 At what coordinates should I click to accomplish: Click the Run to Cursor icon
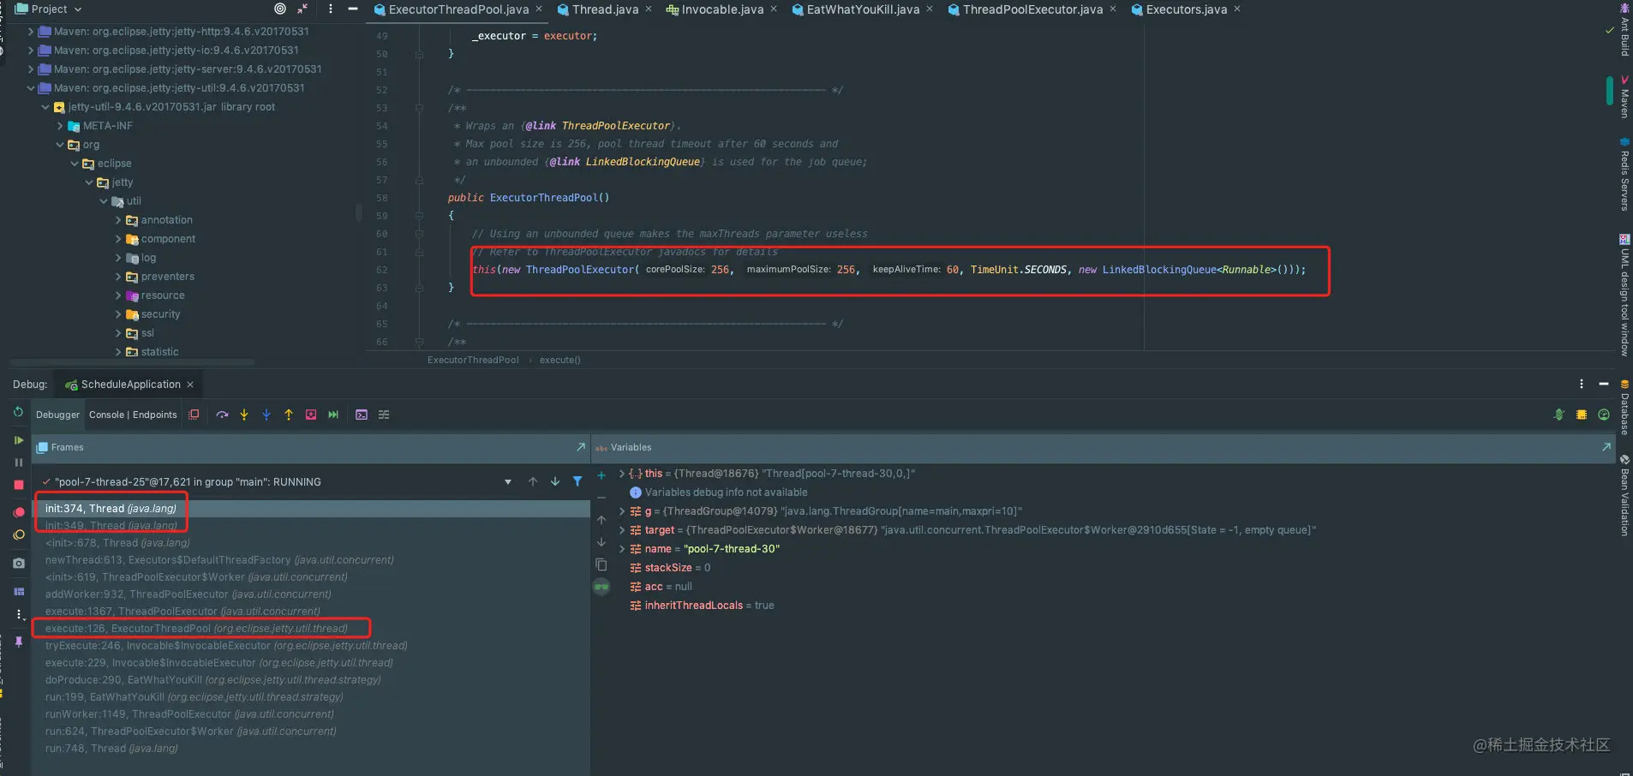coord(333,415)
